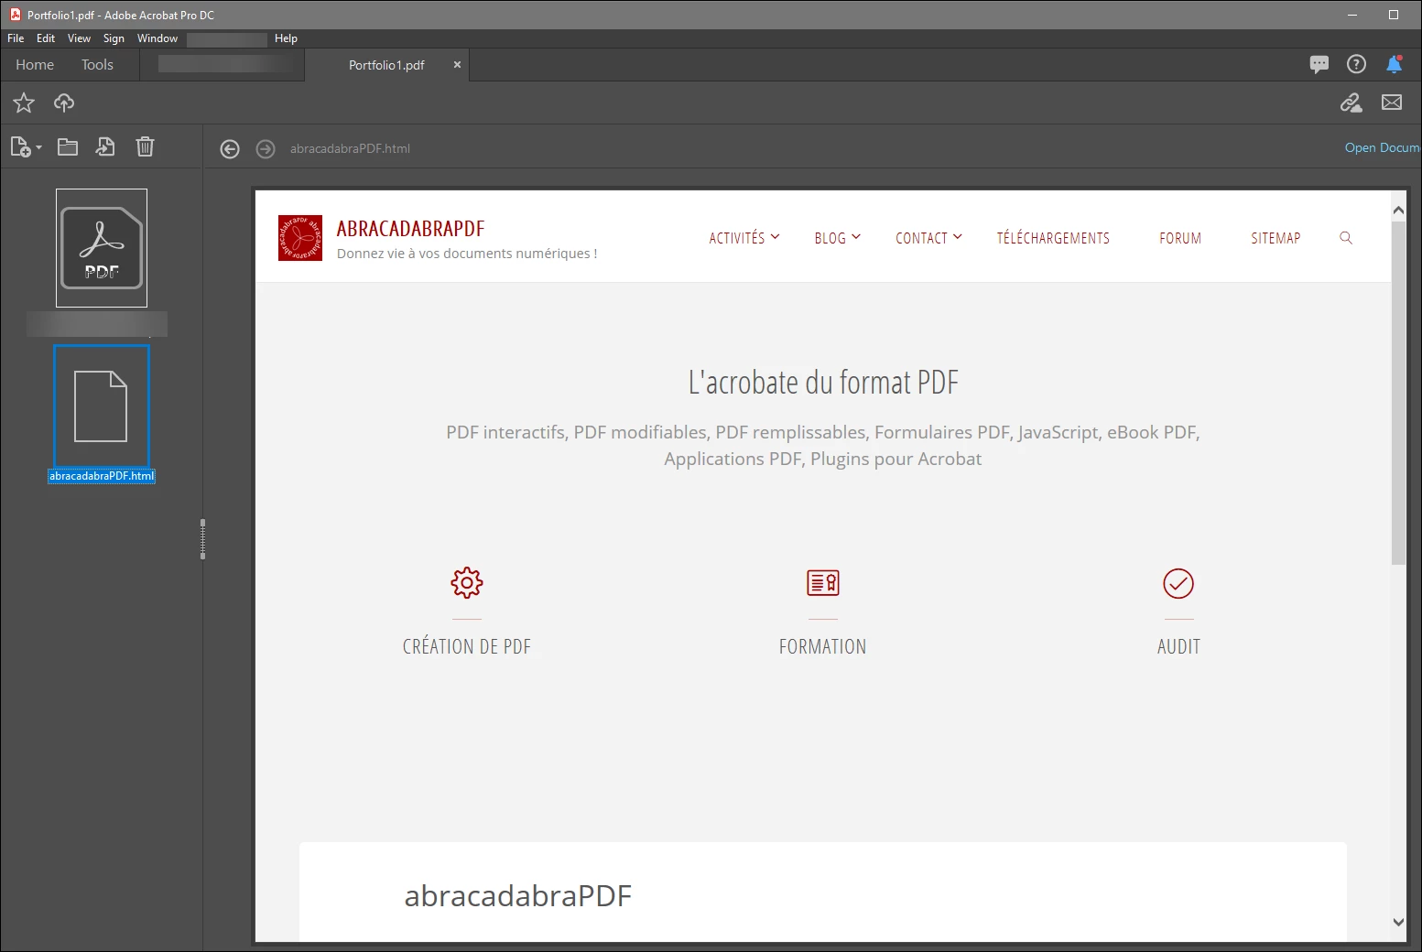Open the Help menu
Image resolution: width=1422 pixels, height=952 pixels.
tap(286, 38)
